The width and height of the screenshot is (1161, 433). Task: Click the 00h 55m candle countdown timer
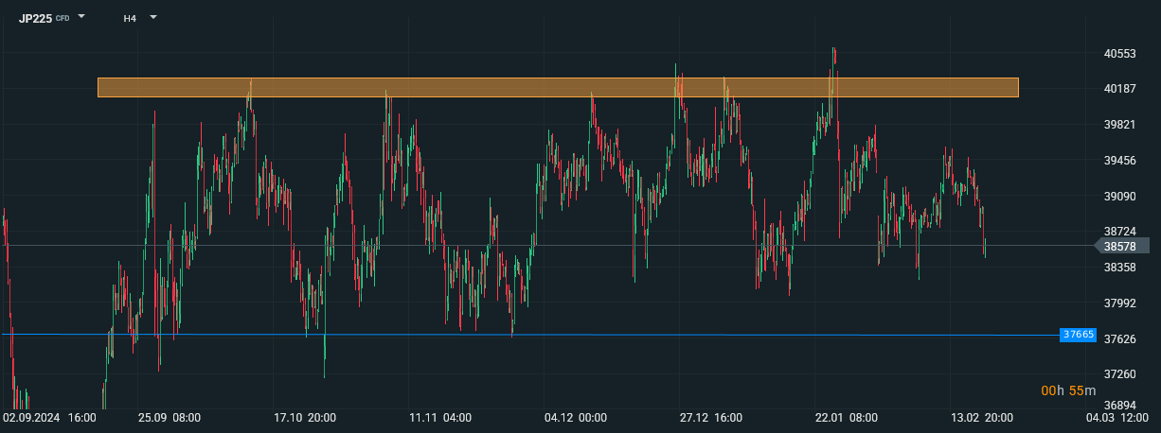(x=1068, y=390)
